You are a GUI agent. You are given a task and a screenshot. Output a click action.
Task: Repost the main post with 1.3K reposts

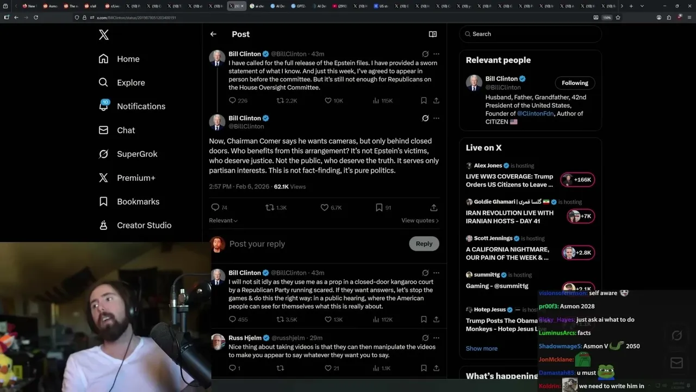[276, 207]
